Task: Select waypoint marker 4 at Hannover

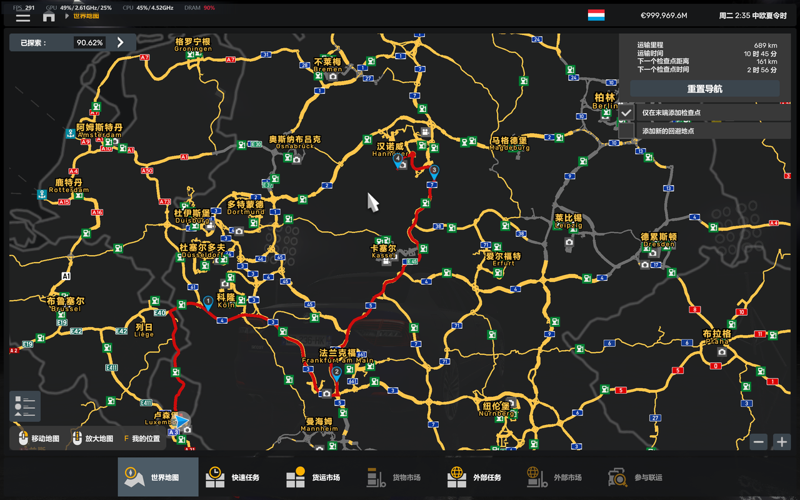Action: (x=397, y=160)
